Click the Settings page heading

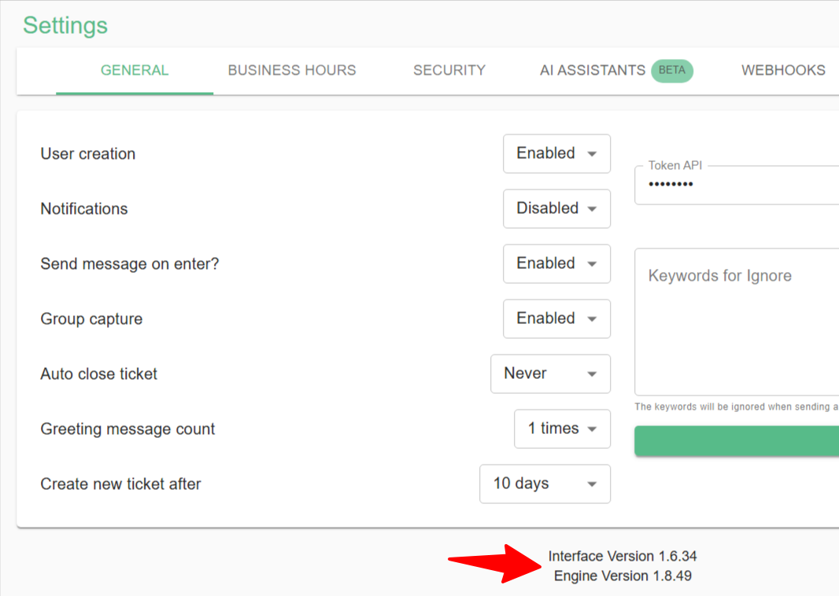click(65, 25)
